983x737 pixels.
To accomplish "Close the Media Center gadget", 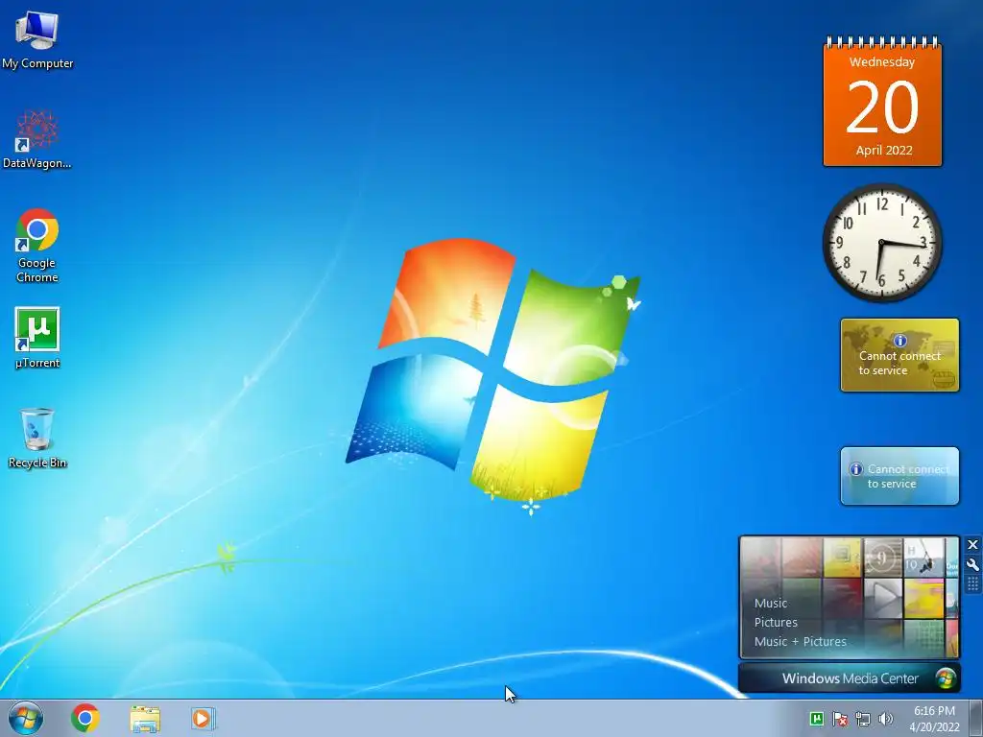I will 973,545.
